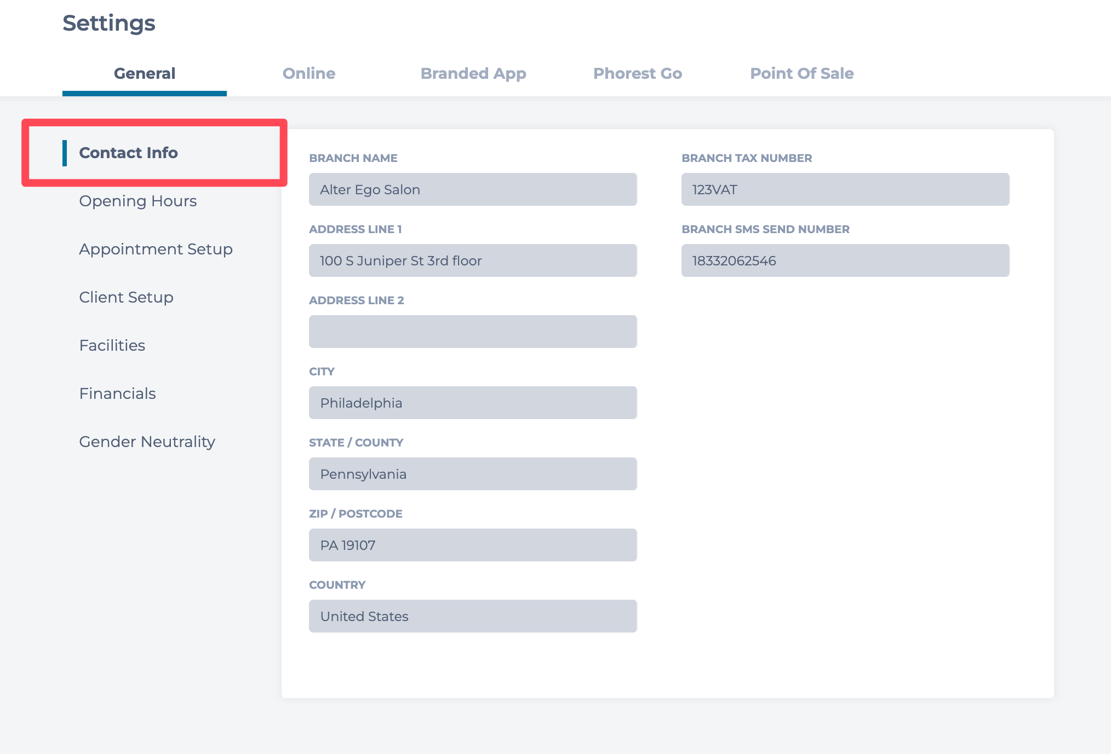1111x754 pixels.
Task: Select the Phorest Go tab
Action: tap(637, 73)
